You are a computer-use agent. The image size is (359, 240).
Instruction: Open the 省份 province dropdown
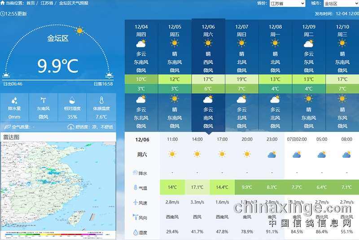287,4
